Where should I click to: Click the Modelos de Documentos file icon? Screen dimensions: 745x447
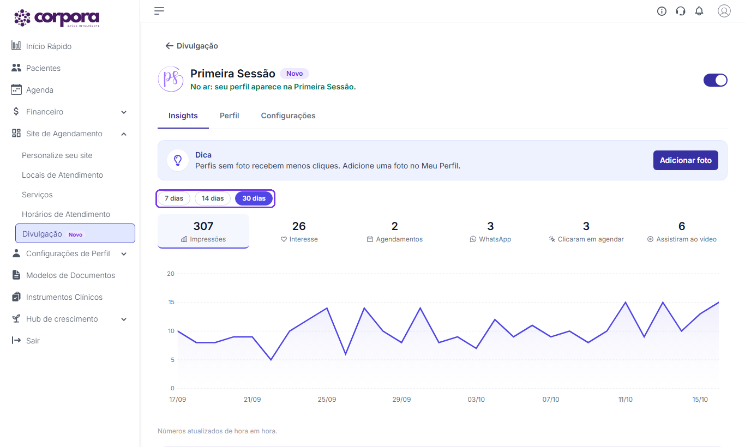coord(16,275)
